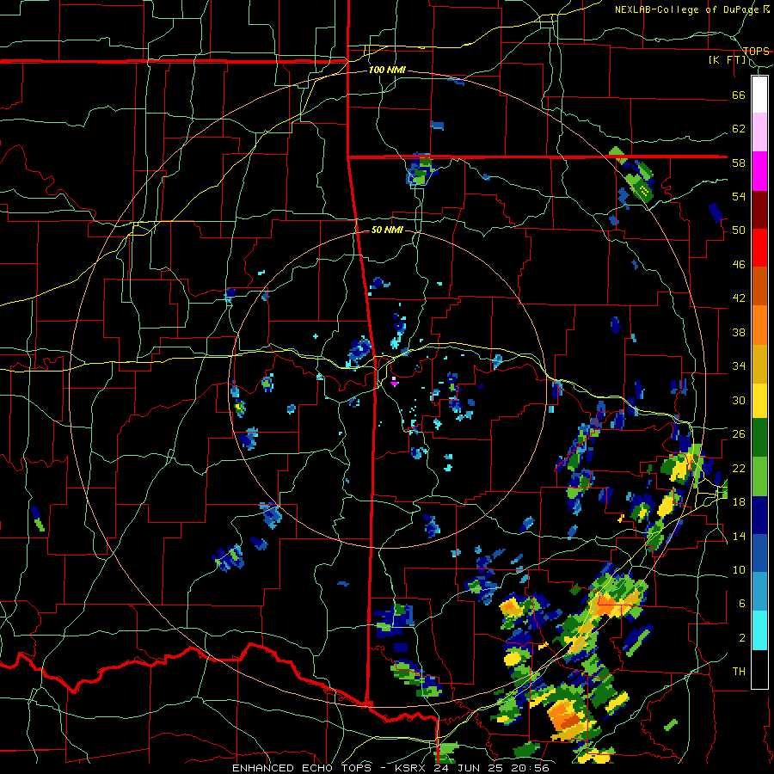Click the "30" legend value
This screenshot has height=774, width=774.
(739, 400)
